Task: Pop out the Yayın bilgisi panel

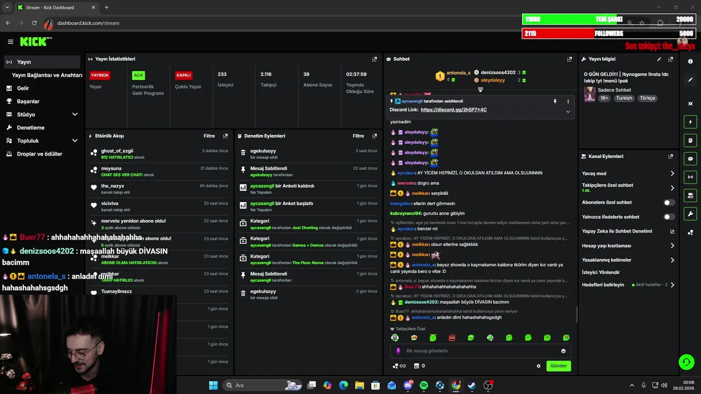Action: point(671,59)
